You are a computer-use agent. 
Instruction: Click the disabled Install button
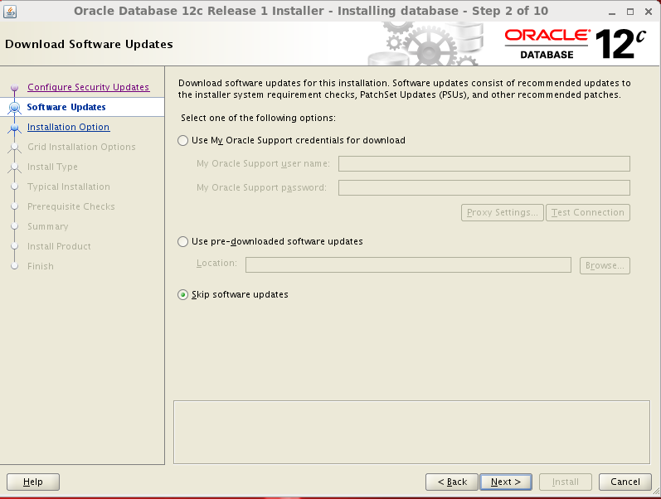[566, 482]
